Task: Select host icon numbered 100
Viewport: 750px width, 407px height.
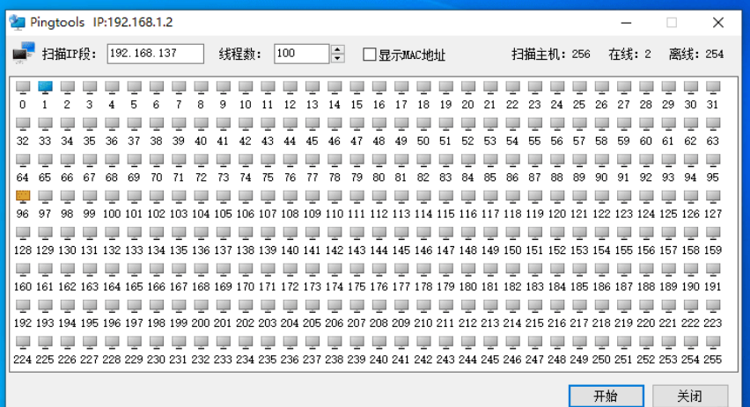Action: point(112,196)
